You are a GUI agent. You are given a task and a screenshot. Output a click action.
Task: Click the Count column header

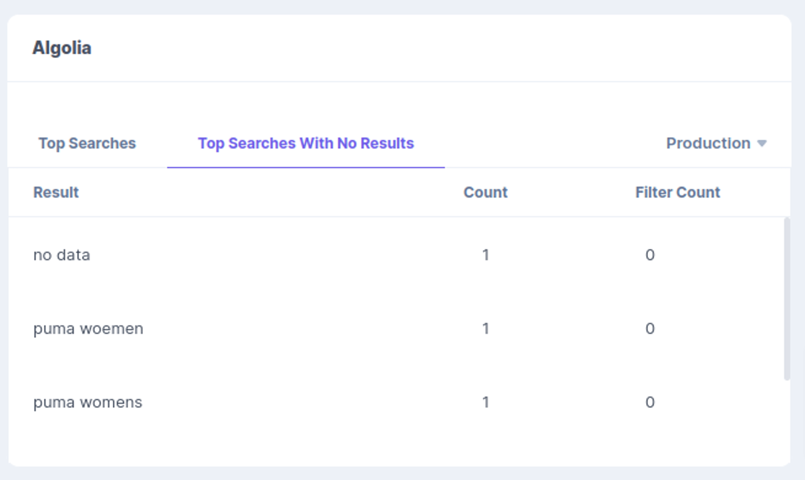(x=485, y=192)
